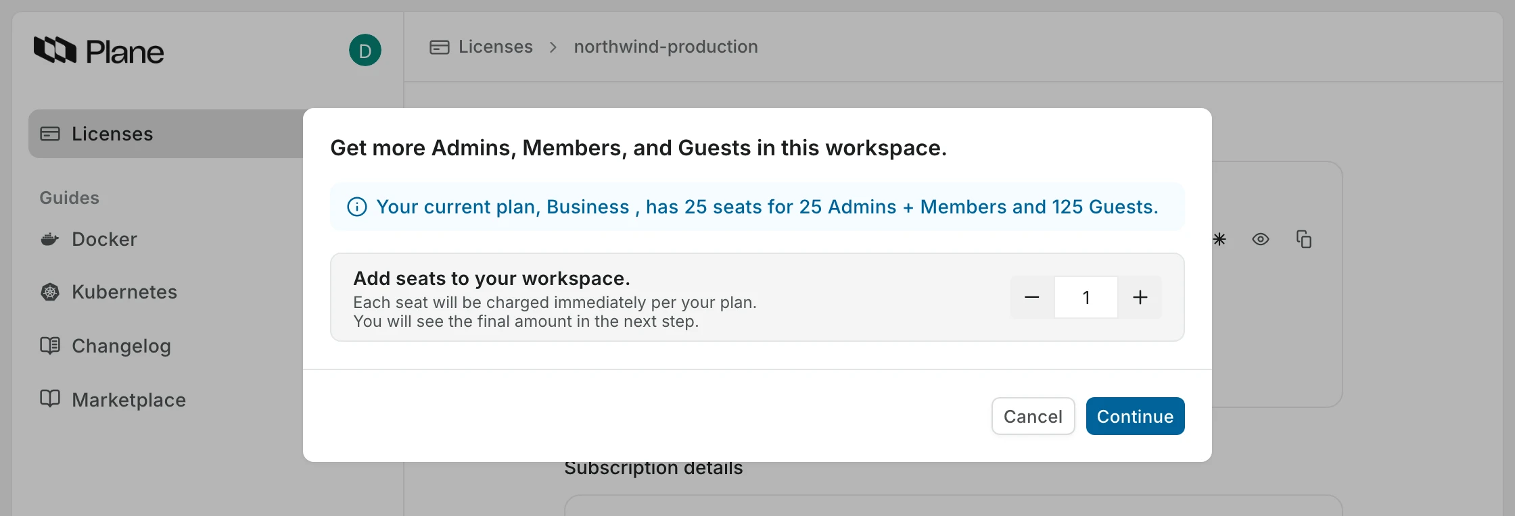Click the Licenses card icon in breadcrumb
The width and height of the screenshot is (1515, 516).
point(440,47)
